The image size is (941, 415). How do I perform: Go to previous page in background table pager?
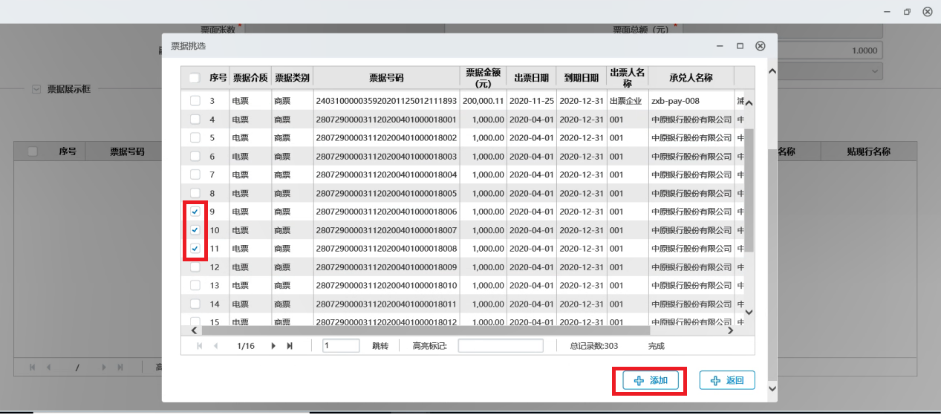49,367
